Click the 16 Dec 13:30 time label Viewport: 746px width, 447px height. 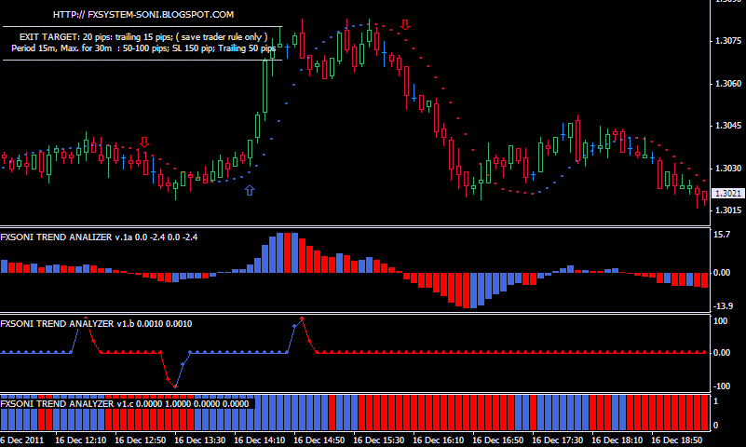pyautogui.click(x=200, y=440)
